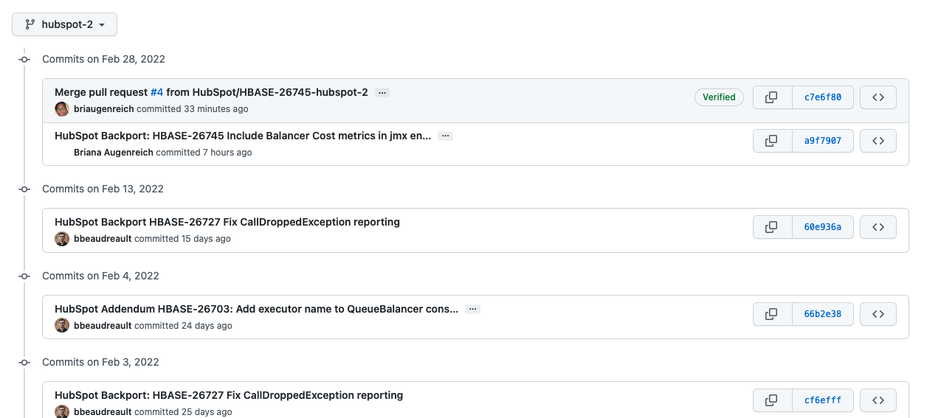Image resolution: width=941 pixels, height=418 pixels.
Task: Open the hubspot-2 branch selector dropdown
Action: pyautogui.click(x=64, y=24)
